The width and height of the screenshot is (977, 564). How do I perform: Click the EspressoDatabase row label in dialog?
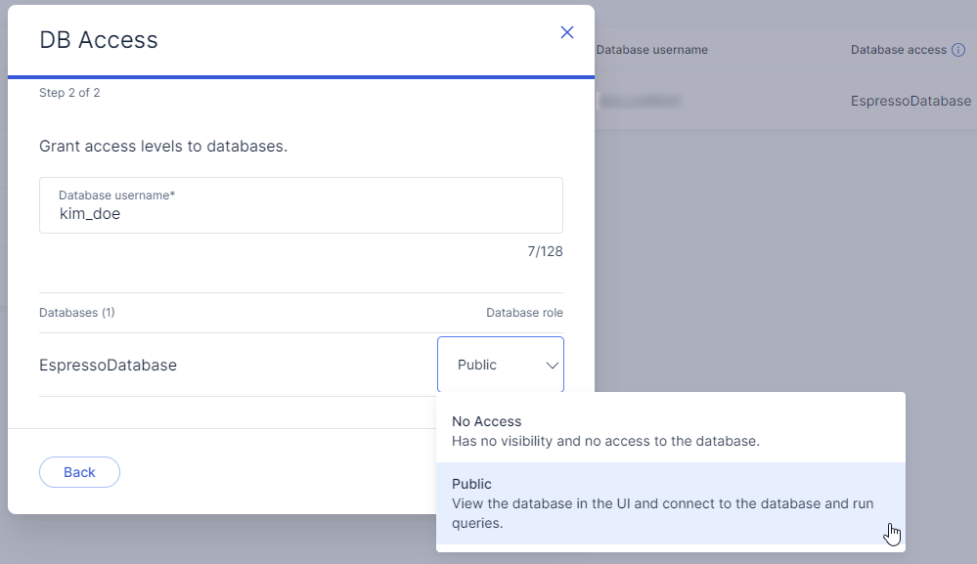(108, 365)
